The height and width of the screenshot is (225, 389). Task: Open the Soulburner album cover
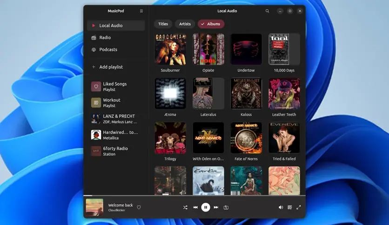point(170,49)
